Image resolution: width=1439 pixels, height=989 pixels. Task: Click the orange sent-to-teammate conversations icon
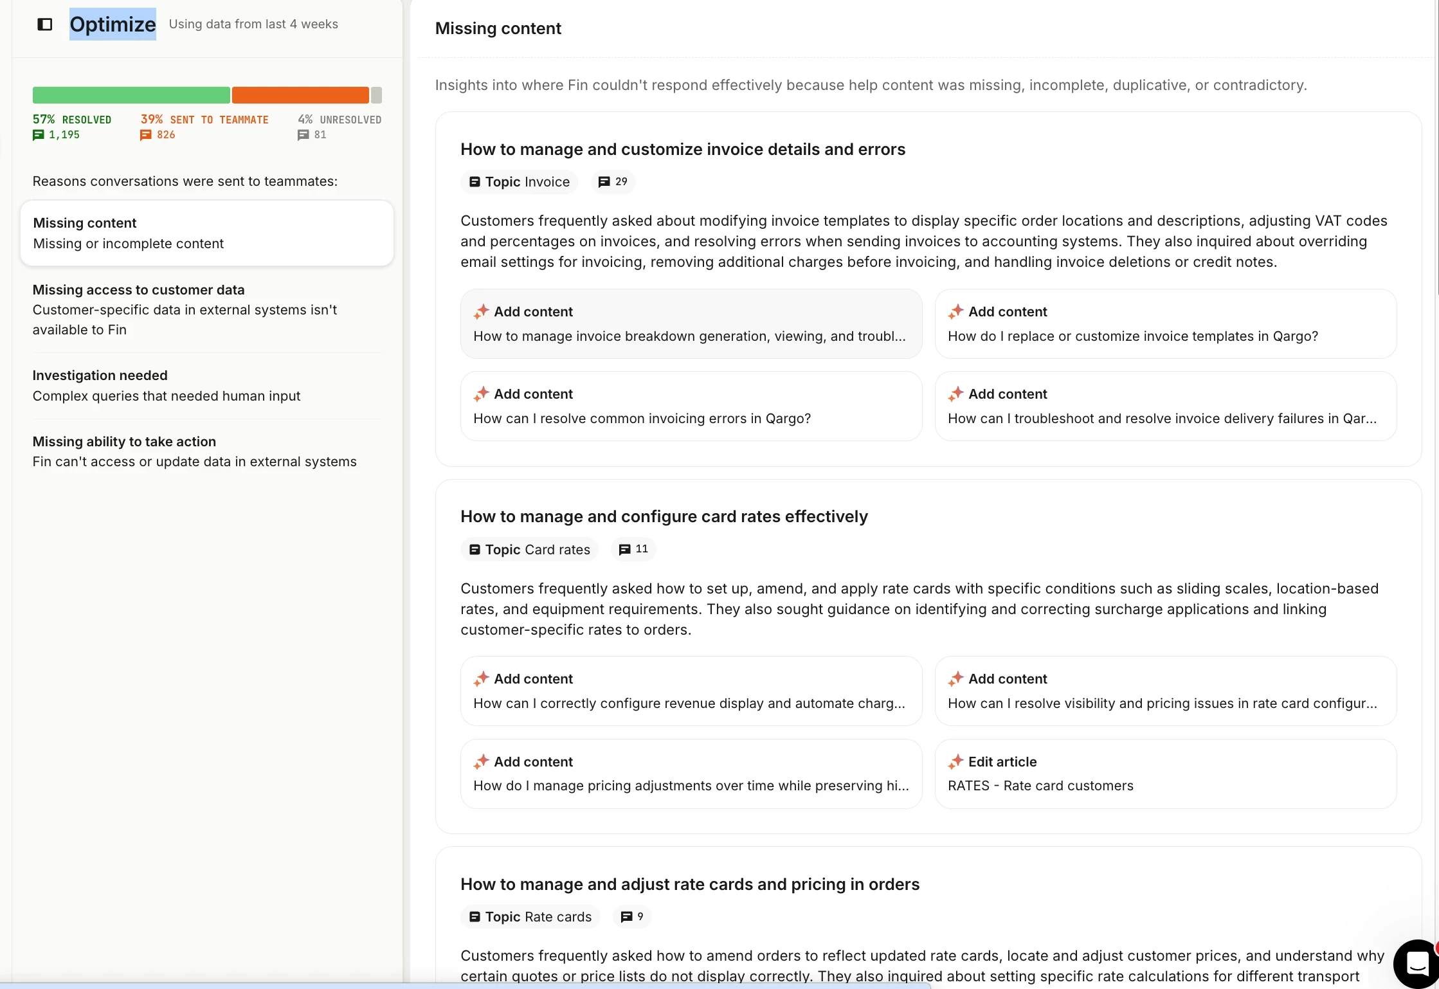146,135
